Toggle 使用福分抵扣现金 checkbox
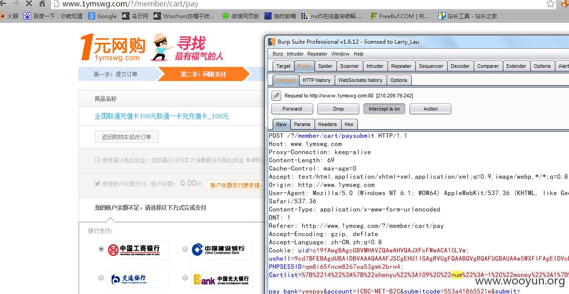 (x=98, y=160)
